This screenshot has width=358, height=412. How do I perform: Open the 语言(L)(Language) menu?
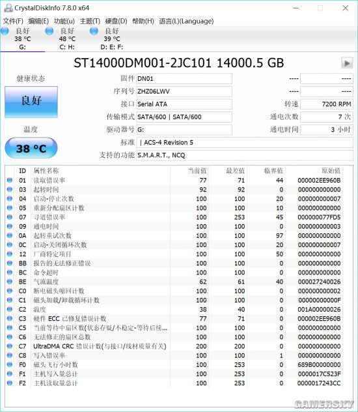point(186,21)
